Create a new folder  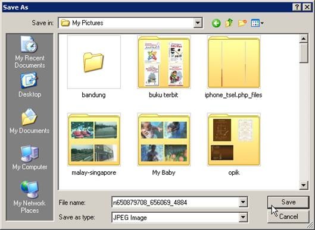(x=242, y=23)
